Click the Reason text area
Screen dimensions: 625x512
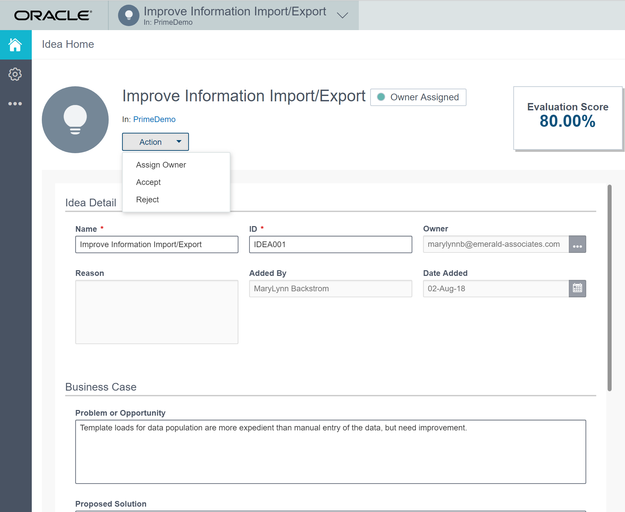(x=157, y=312)
